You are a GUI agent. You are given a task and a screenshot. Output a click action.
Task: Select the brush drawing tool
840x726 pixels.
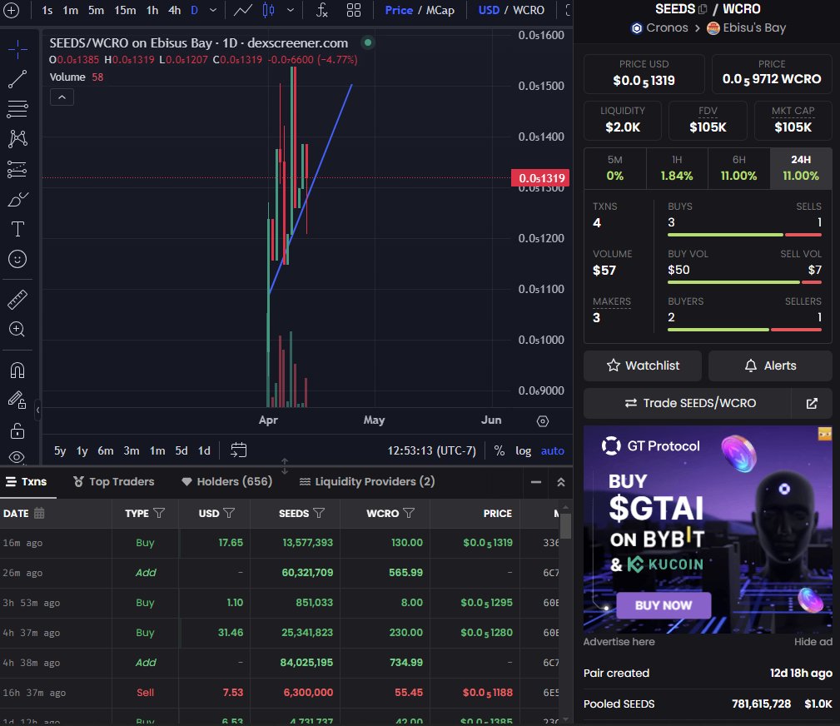17,199
